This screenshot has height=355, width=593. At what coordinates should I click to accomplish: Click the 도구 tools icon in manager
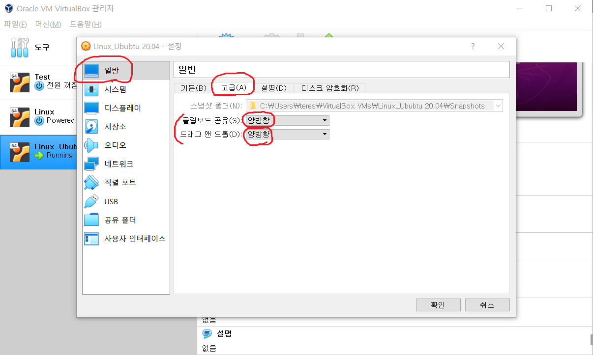[20, 48]
